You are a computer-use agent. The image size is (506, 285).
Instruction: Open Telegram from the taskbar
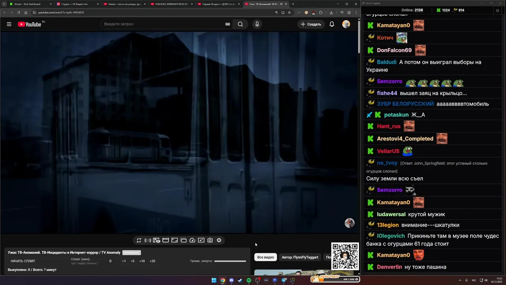[x=283, y=280]
